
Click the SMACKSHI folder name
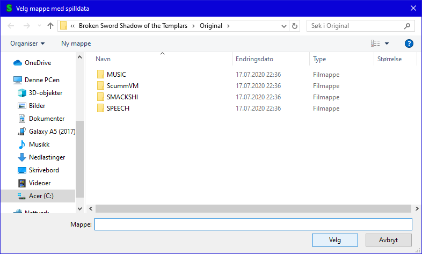(122, 97)
